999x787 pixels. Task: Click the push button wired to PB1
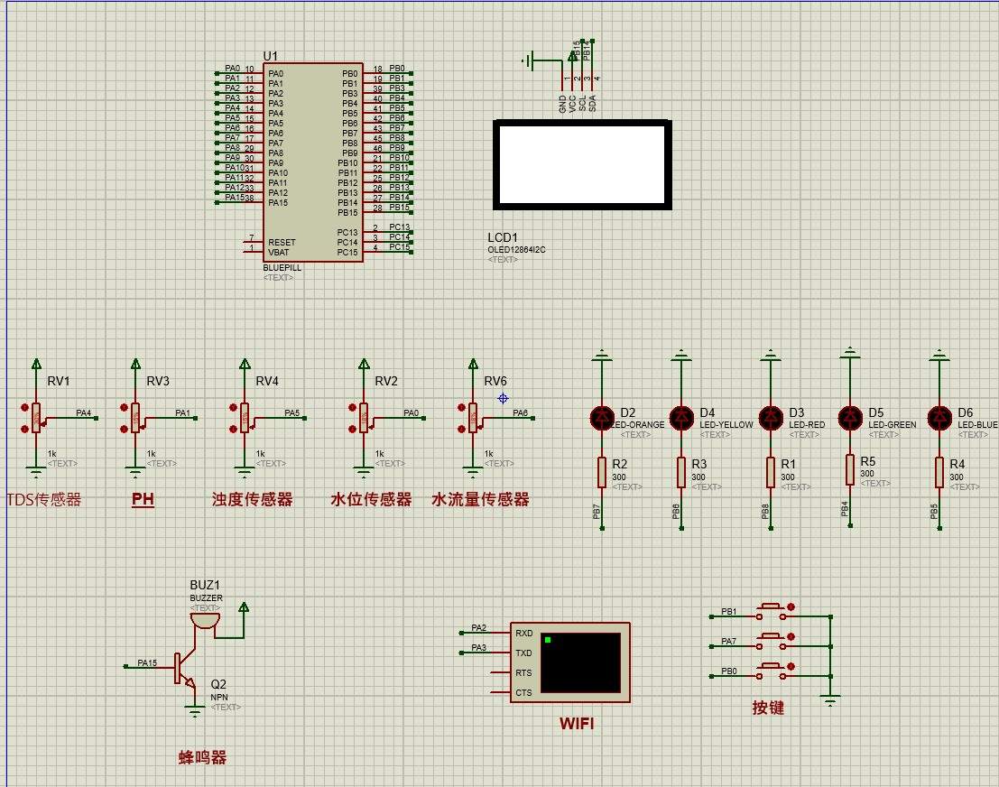coord(772,611)
